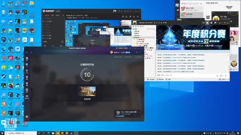
Task: Click the taskbar search box
Action: coord(21,133)
